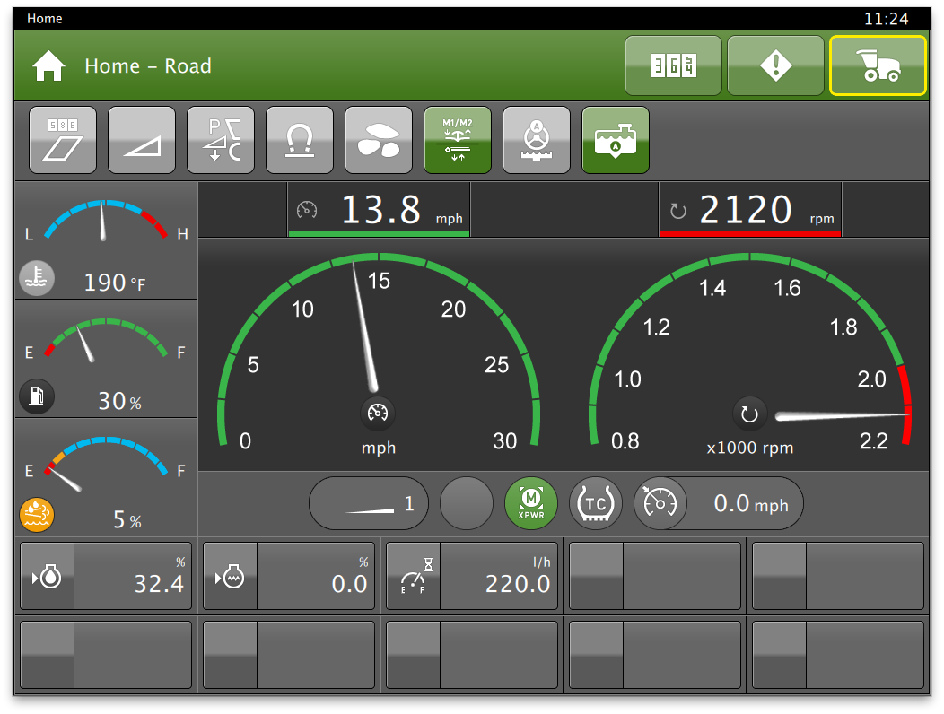This screenshot has height=714, width=944.
Task: Click the coolant temperature icon
Action: (37, 279)
